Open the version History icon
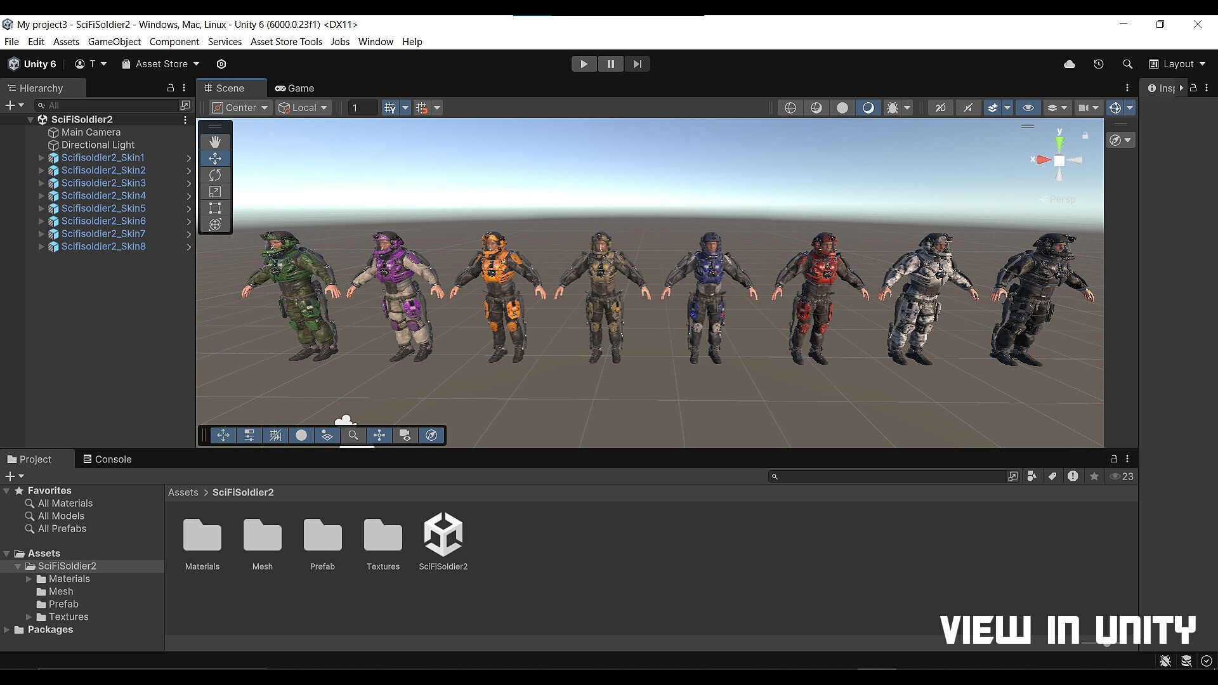Viewport: 1218px width, 685px height. pyautogui.click(x=1099, y=64)
